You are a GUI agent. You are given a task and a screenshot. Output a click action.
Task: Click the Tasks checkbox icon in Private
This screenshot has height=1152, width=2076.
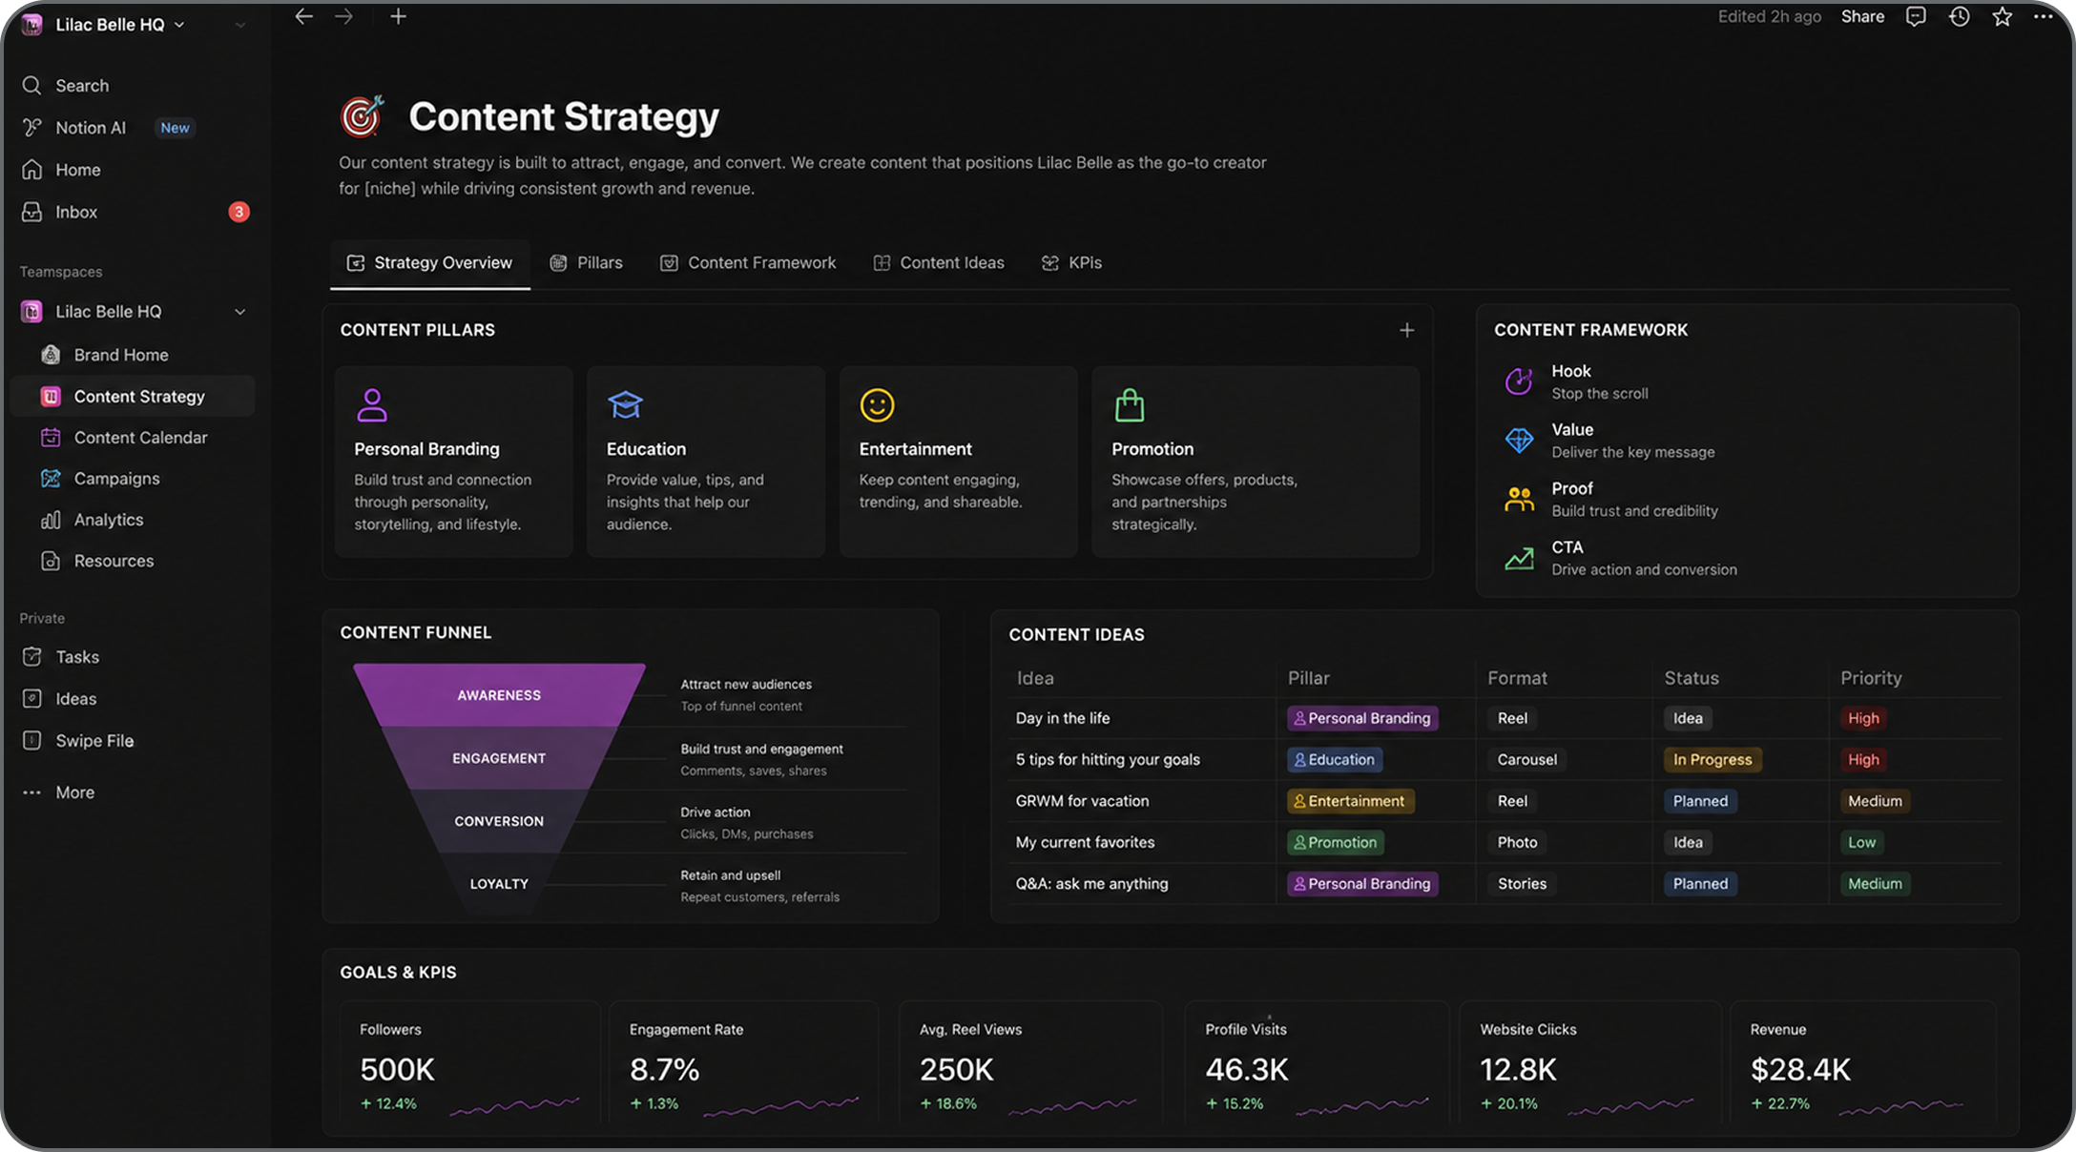31,656
